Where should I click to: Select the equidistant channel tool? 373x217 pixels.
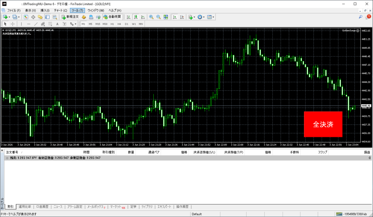pos(43,24)
